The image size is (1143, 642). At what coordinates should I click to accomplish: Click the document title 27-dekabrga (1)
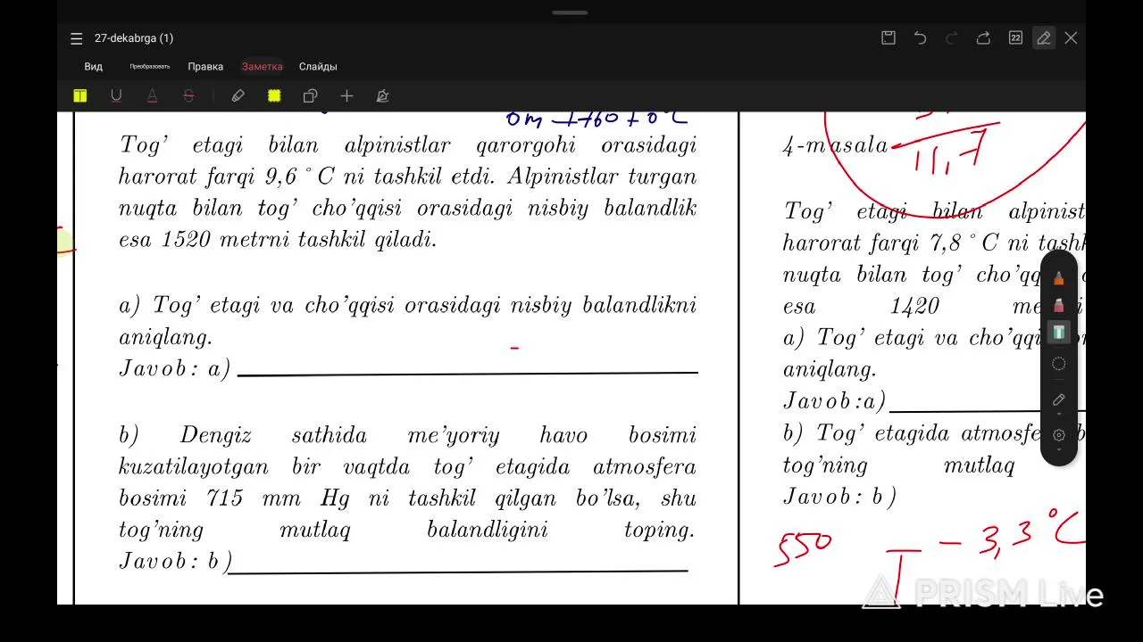tap(134, 38)
